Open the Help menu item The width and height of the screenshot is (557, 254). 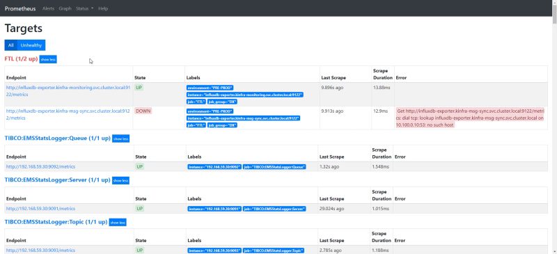(x=103, y=8)
